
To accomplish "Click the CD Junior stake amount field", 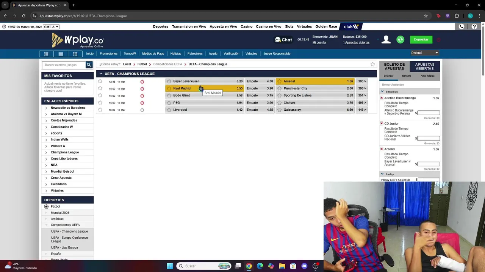I will tap(429, 139).
